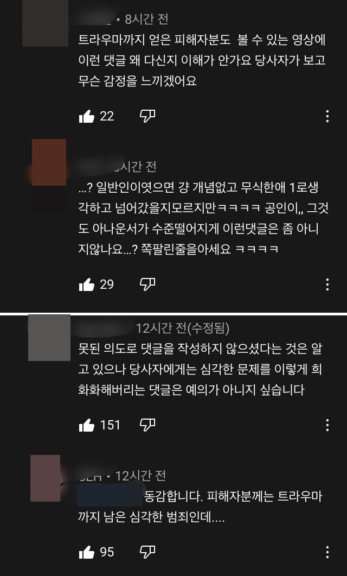The image size is (347, 576).
Task: Open brown avatar of second commenter
Action: click(x=49, y=162)
